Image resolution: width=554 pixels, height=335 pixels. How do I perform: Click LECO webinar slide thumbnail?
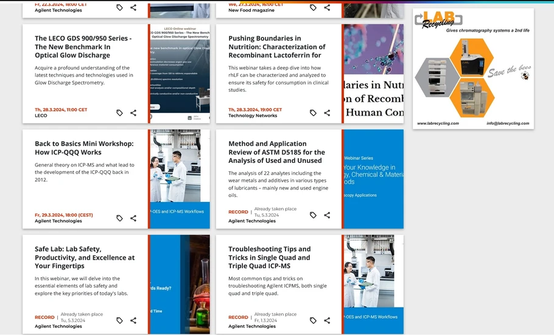(x=180, y=74)
